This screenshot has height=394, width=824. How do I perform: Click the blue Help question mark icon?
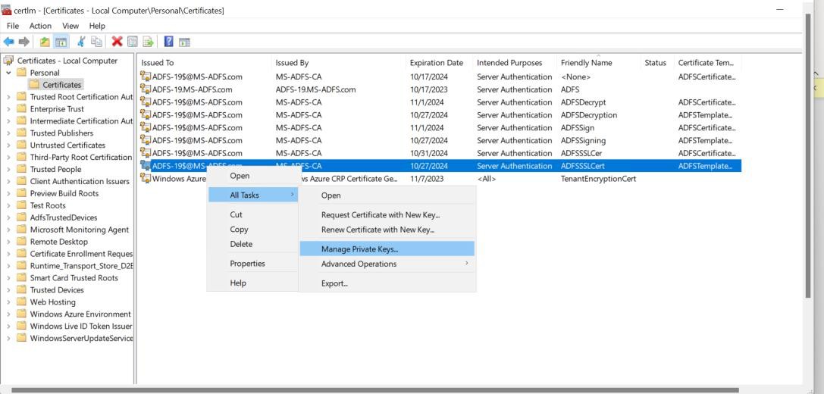point(169,42)
